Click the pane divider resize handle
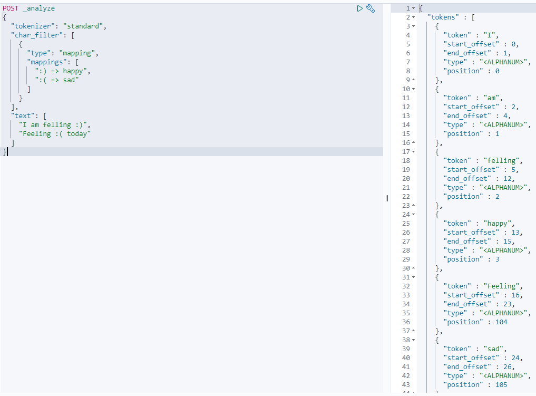The width and height of the screenshot is (536, 396). click(387, 198)
